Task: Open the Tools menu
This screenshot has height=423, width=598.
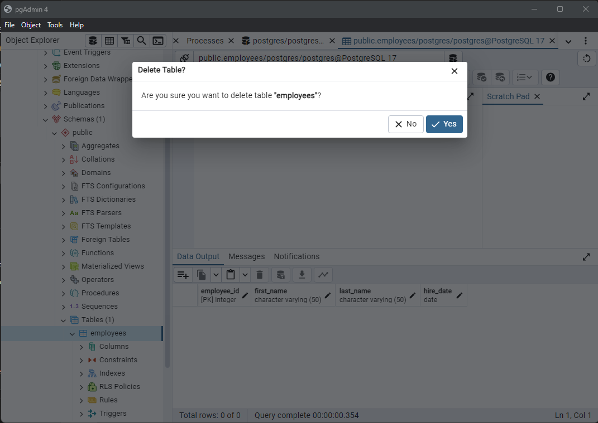Action: click(x=55, y=25)
